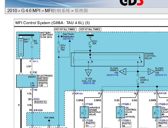The height and width of the screenshot is (128, 168).
Task: Click the ELECTRONIC BATTERY SENSOR label
Action: coord(45,78)
